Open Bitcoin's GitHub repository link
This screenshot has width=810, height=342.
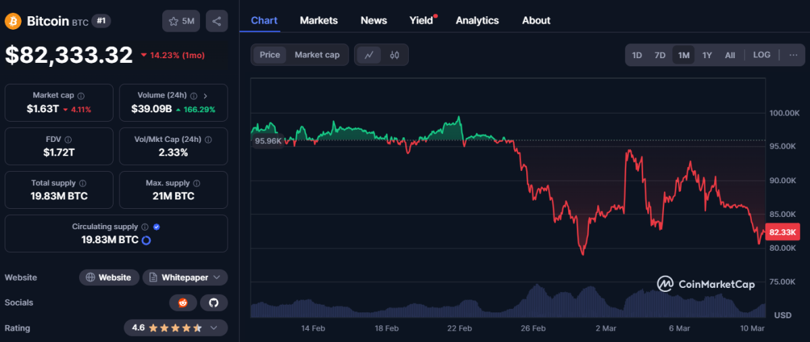(213, 303)
